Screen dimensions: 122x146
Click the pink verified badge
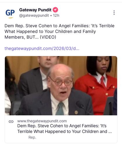pos(55,10)
